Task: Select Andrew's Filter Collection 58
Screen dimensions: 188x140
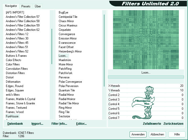Action: coord(23,21)
